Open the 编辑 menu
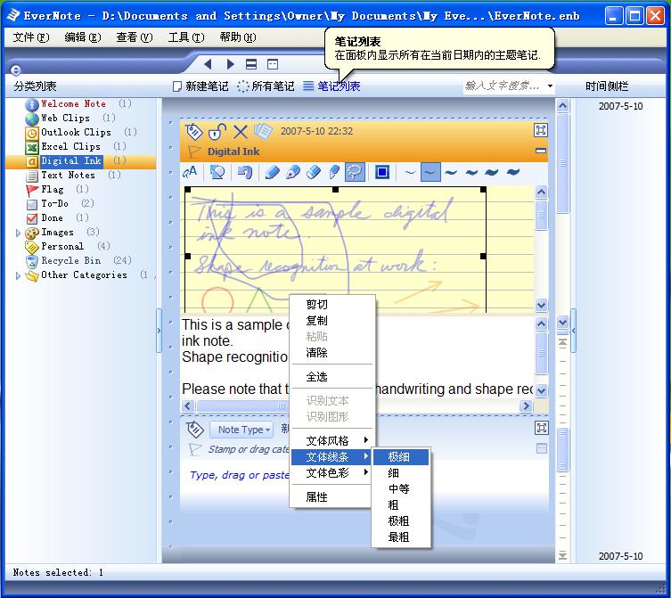The width and height of the screenshot is (671, 598). pyautogui.click(x=83, y=37)
